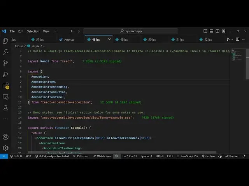Click the Ln 7, Col 17 indicator
Image resolution: width=249 pixels, height=186 pixels.
[130, 156]
